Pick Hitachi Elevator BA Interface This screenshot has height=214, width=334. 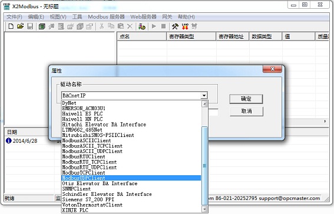[131, 125]
